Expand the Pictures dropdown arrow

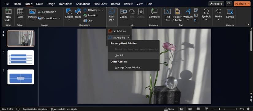click(33, 20)
